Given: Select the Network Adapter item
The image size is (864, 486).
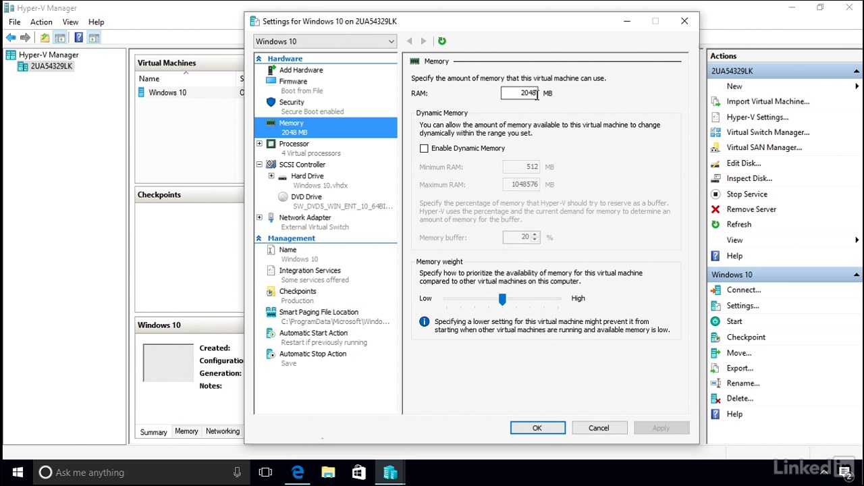Looking at the screenshot, I should (x=304, y=218).
